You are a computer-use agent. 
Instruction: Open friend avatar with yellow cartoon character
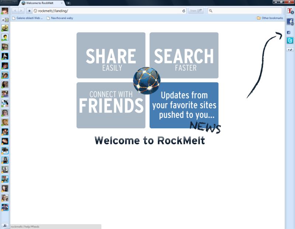[x=5, y=38]
